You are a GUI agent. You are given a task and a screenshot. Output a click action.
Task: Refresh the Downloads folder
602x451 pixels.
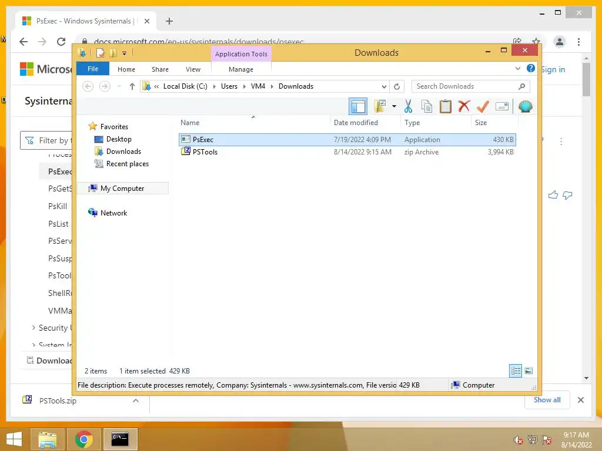[397, 87]
